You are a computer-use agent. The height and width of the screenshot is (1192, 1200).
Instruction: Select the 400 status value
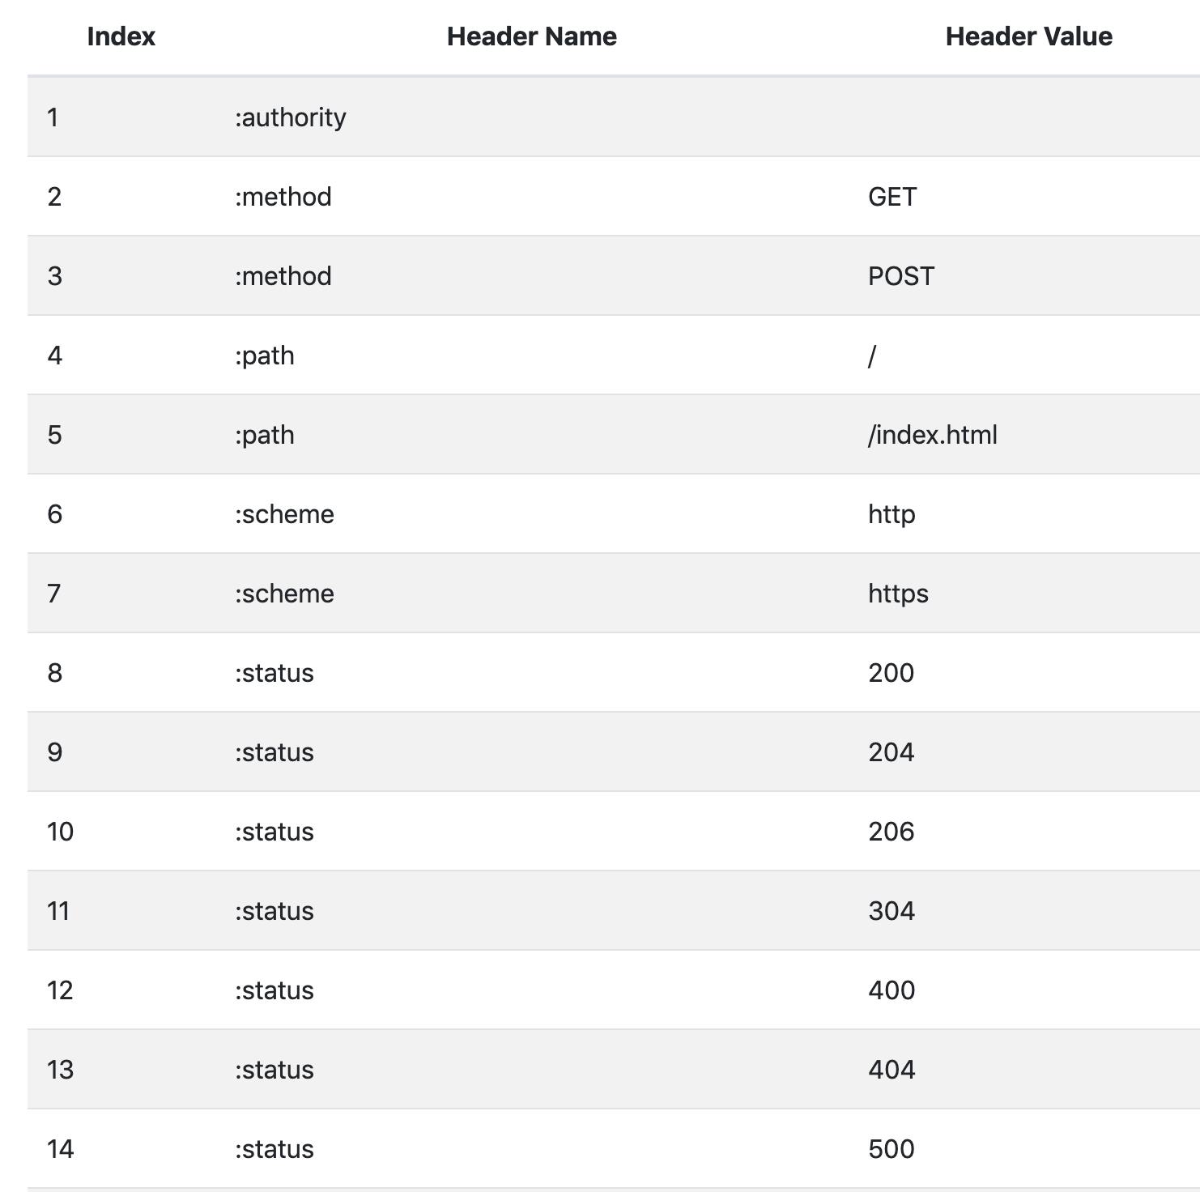pos(891,990)
